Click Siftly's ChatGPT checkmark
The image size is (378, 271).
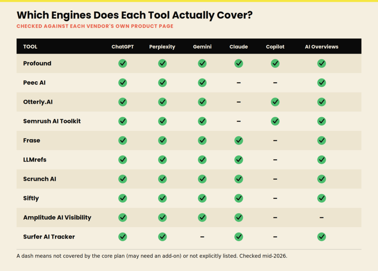[x=123, y=198]
